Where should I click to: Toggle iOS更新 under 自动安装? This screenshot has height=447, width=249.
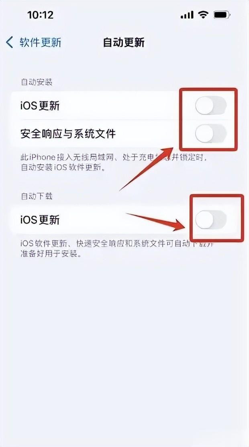(211, 106)
